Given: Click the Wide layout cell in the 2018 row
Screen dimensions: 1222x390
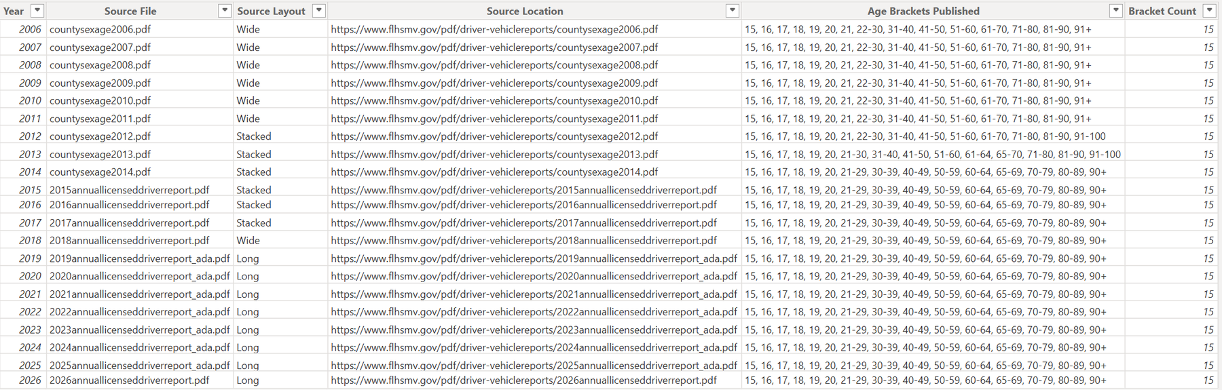Looking at the screenshot, I should coord(248,240).
